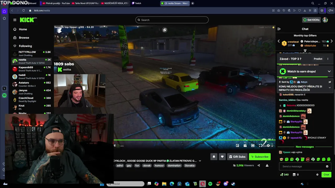
Task: Toggle fullscreen in the video player
Action: [260, 145]
